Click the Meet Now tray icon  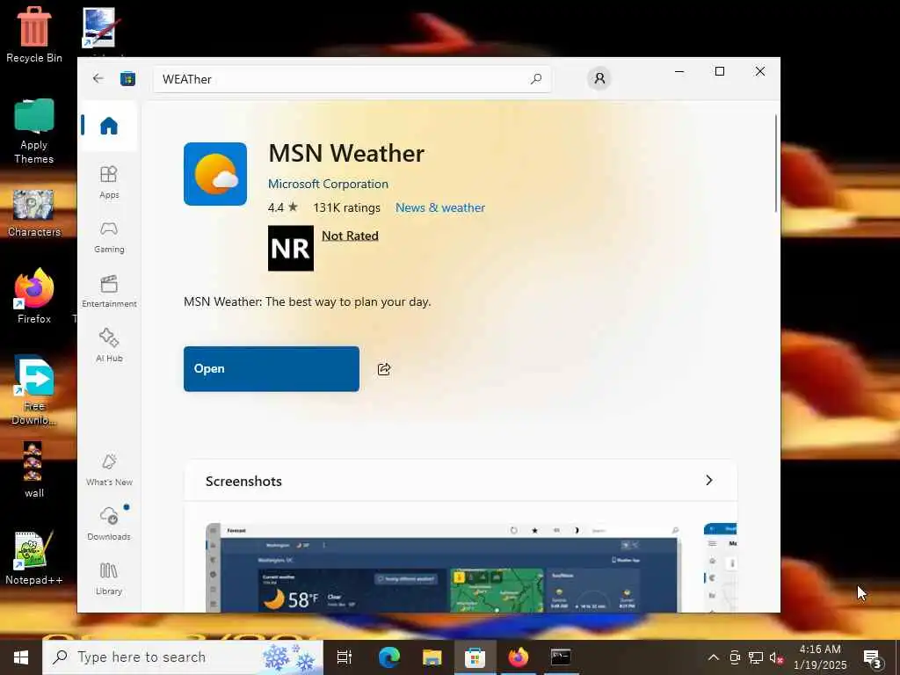[735, 657]
